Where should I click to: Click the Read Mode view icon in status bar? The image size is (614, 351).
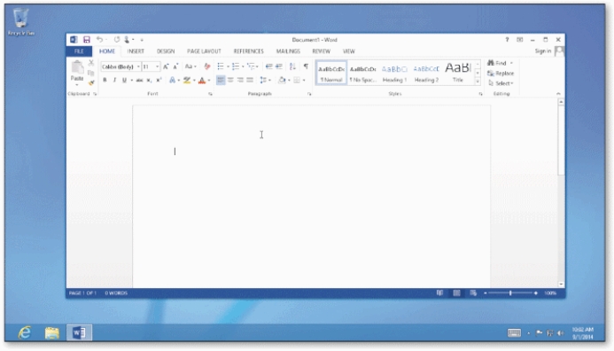tap(439, 293)
